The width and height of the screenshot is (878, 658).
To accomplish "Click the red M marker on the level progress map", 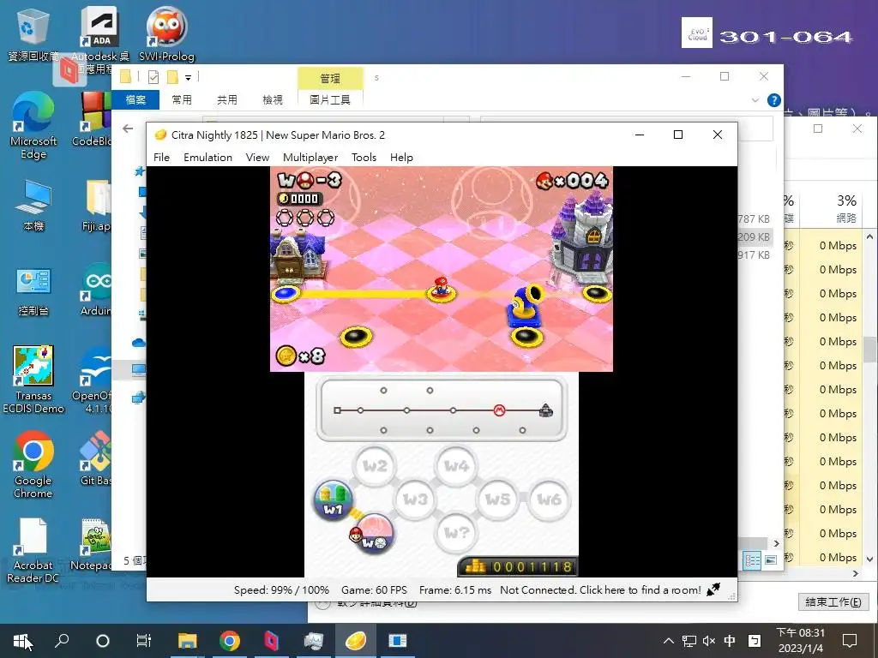I will click(x=499, y=410).
